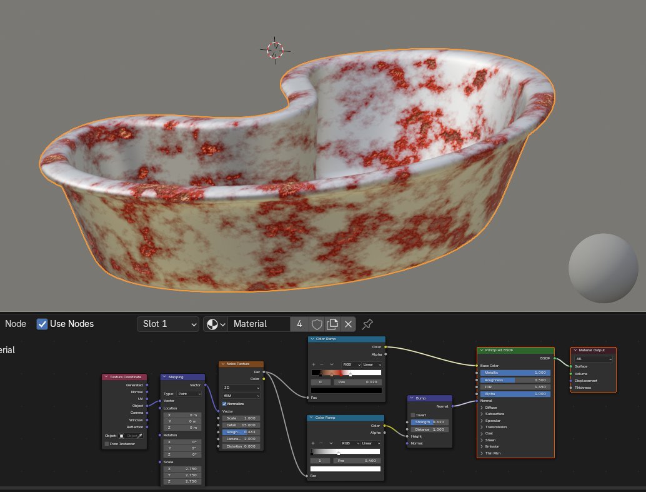
Task: Click the Noise Texture Detail field 15.000
Action: [241, 425]
